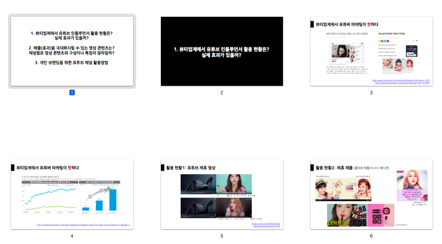Click the yellow KakaoTalk share icon on slide 3
Viewport: 442px width, 244px height.
[x=380, y=40]
